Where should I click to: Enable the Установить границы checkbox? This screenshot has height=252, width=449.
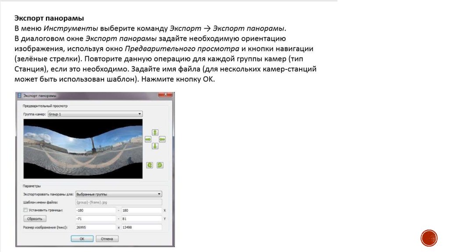click(x=25, y=210)
